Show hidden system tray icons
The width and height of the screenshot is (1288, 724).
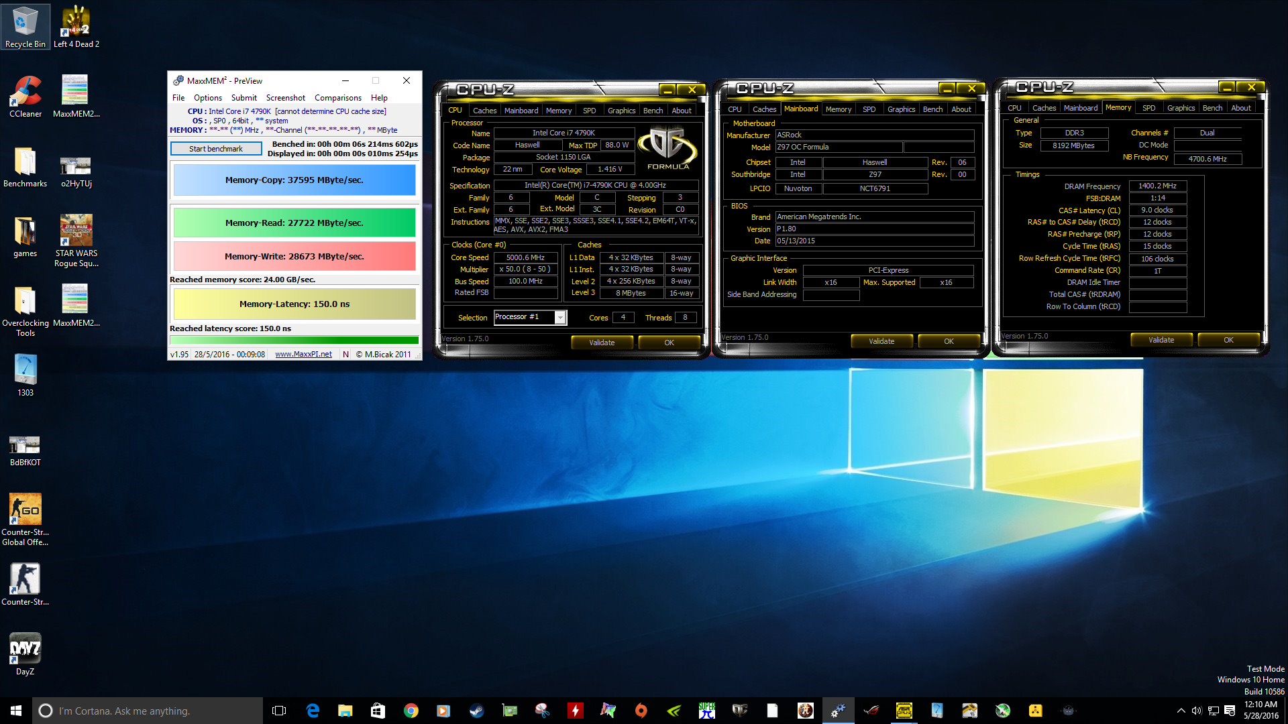(x=1181, y=711)
